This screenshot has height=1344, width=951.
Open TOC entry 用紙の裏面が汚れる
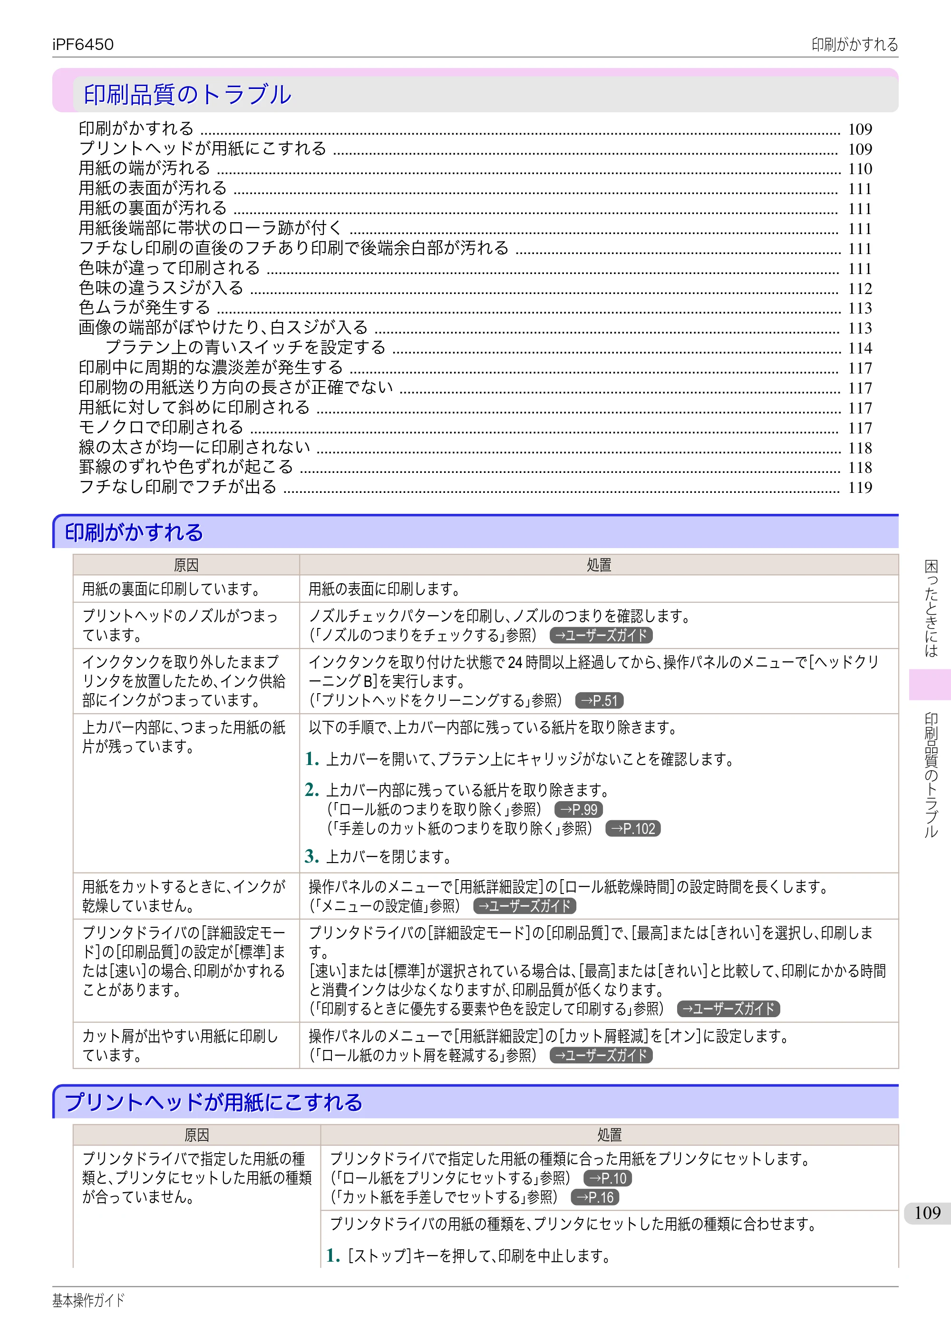click(475, 208)
